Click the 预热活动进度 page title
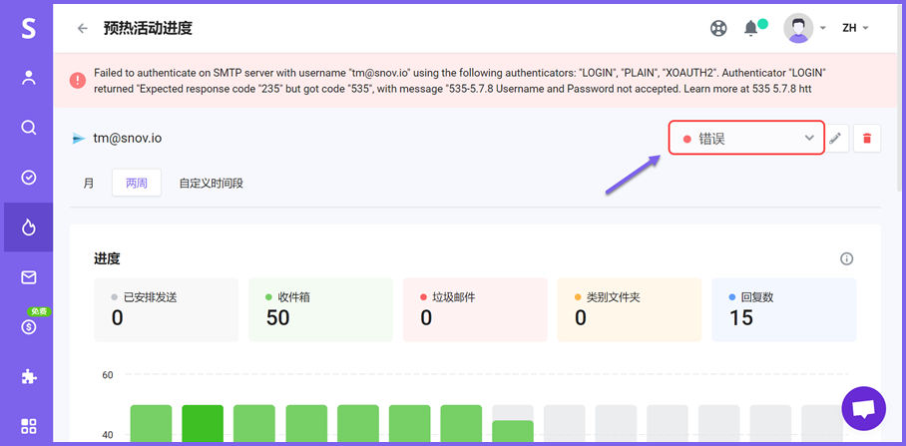906x446 pixels. (x=148, y=28)
